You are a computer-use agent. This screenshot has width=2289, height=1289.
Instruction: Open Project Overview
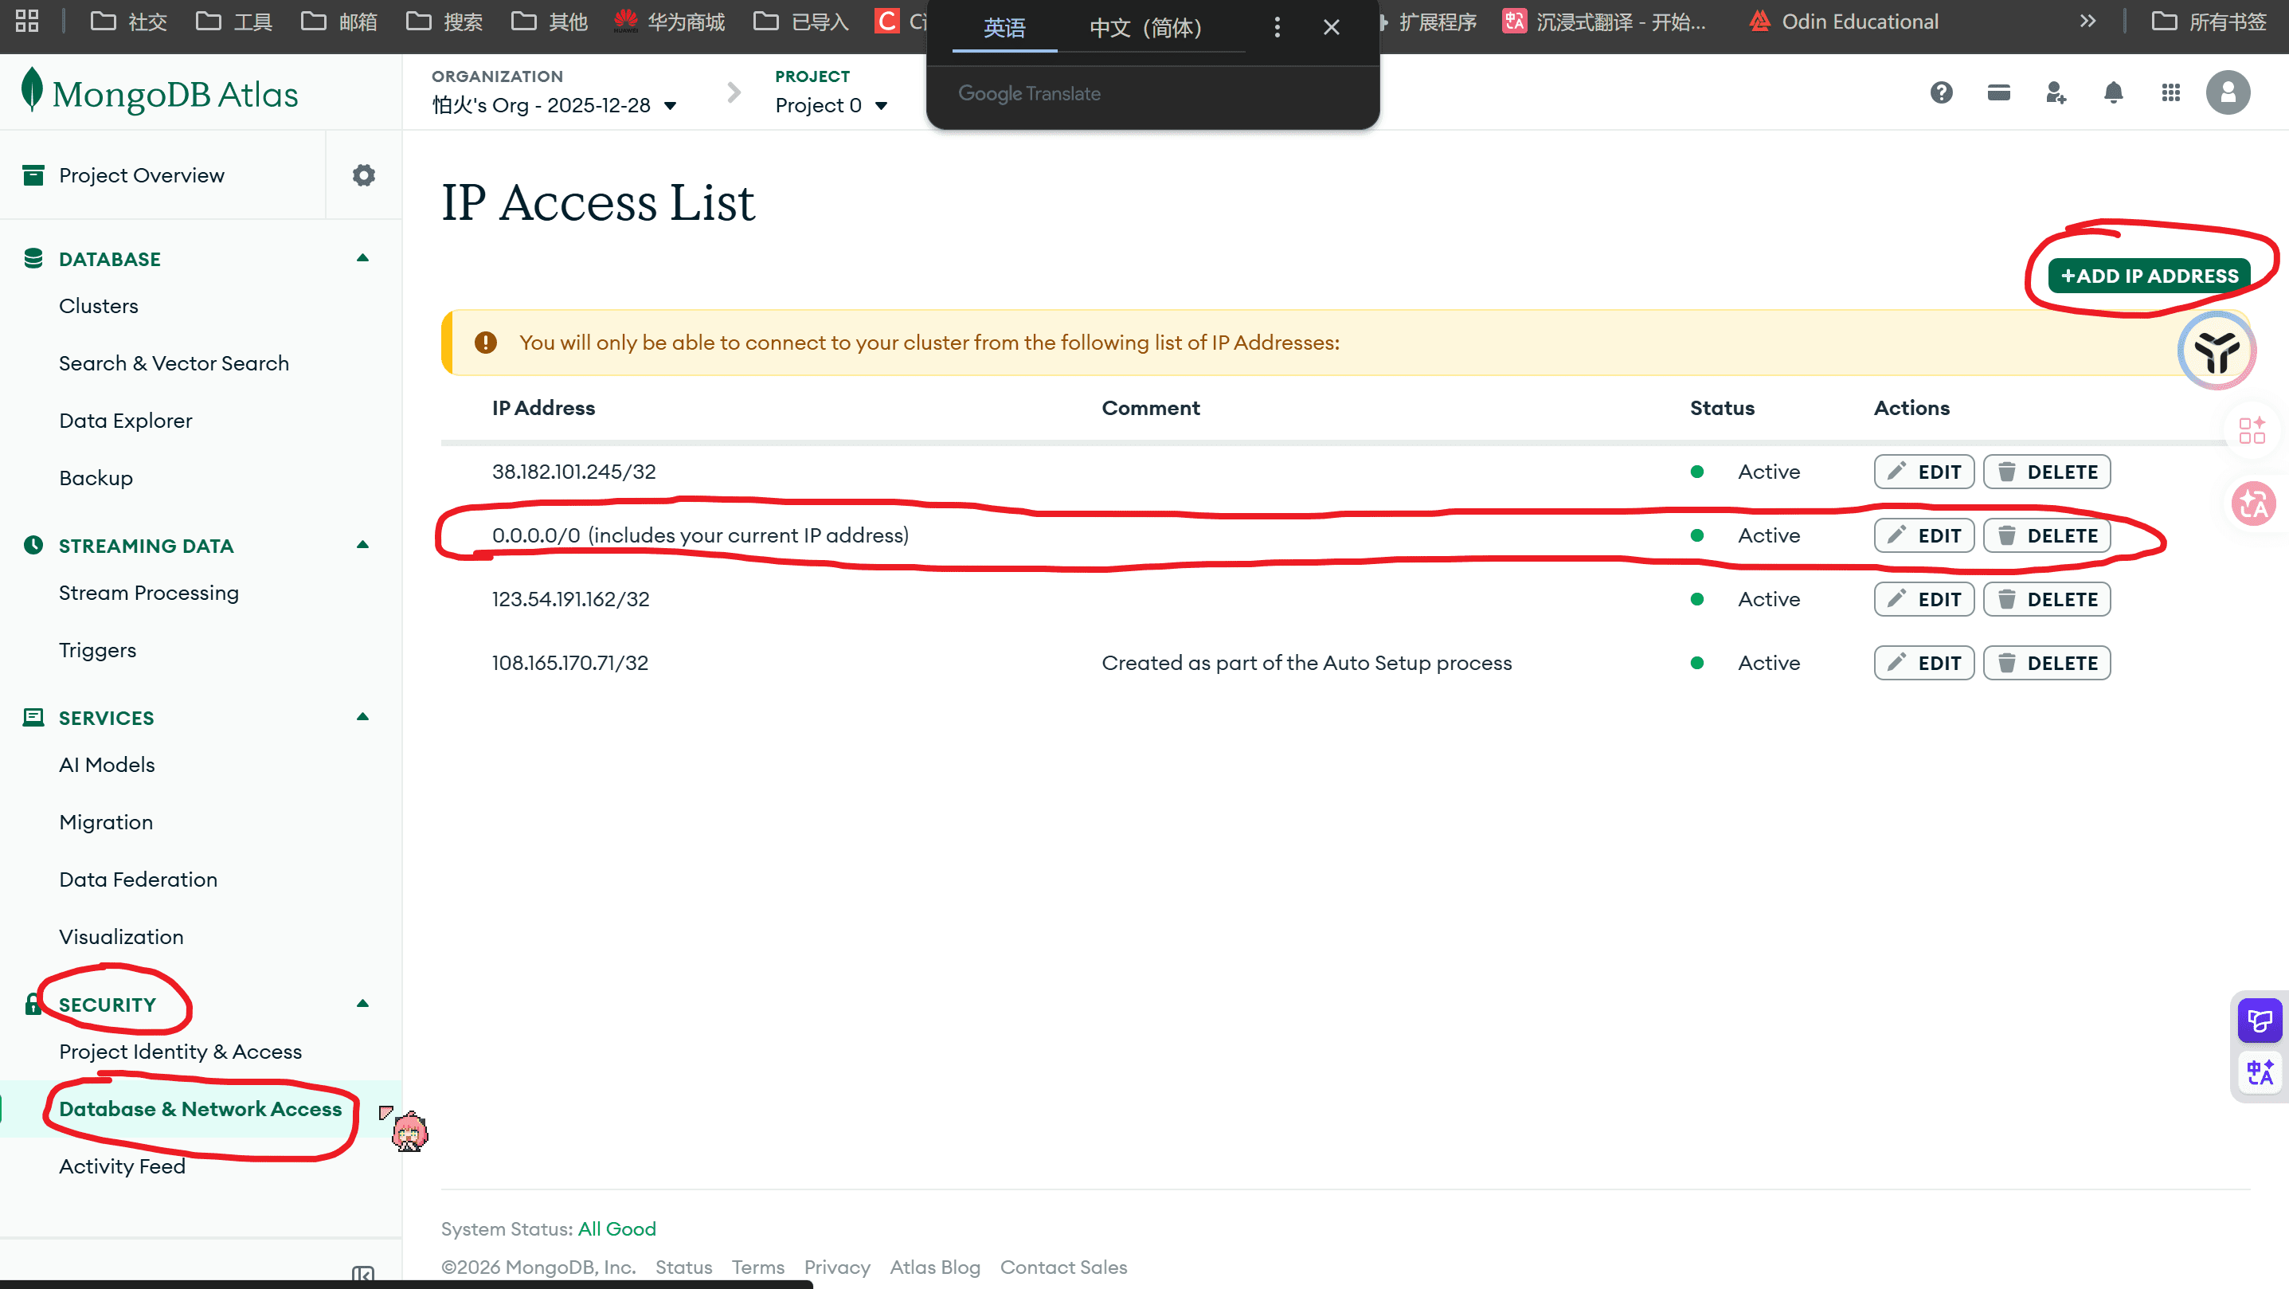tap(141, 175)
